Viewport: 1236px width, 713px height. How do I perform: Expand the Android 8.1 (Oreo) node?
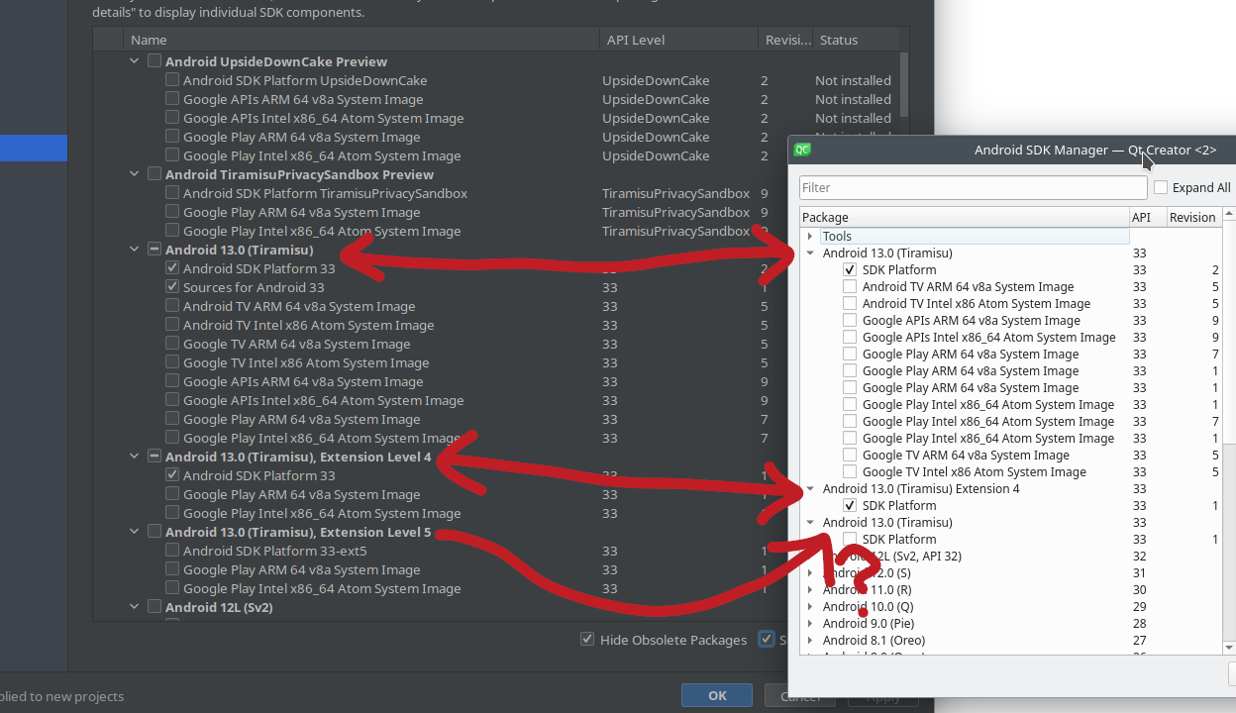tap(810, 641)
